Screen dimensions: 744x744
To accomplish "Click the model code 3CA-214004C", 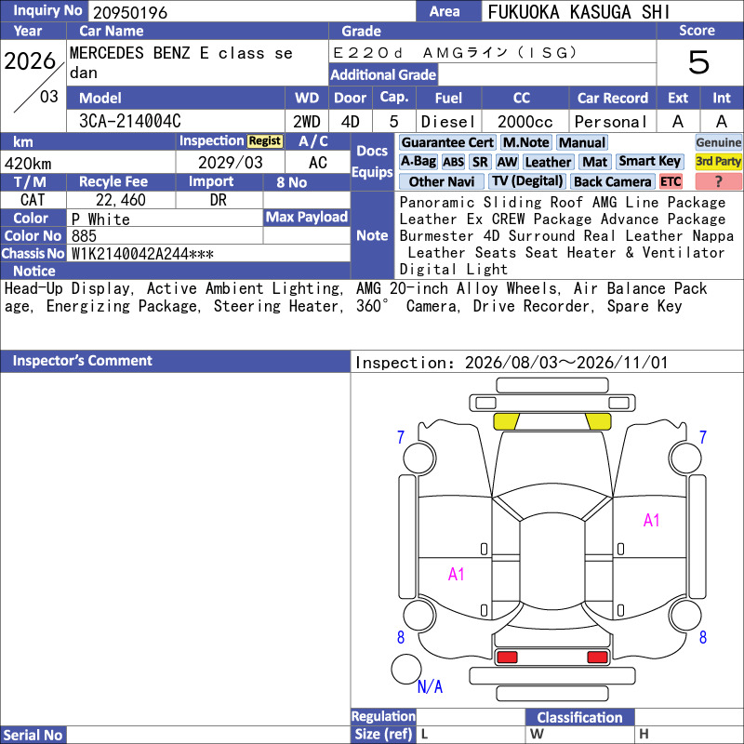I will pos(130,122).
